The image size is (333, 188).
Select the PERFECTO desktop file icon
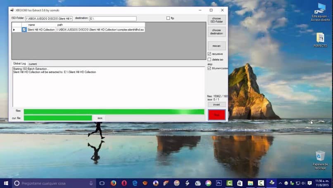(x=320, y=40)
